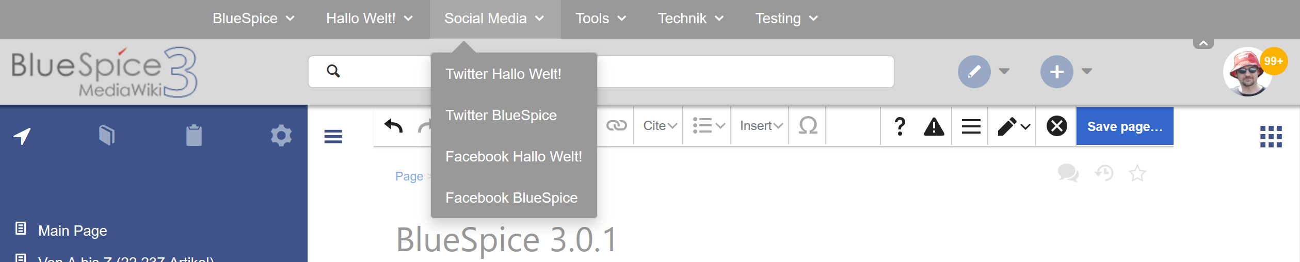Expand the Insert dropdown
1300x262 pixels.
[761, 126]
